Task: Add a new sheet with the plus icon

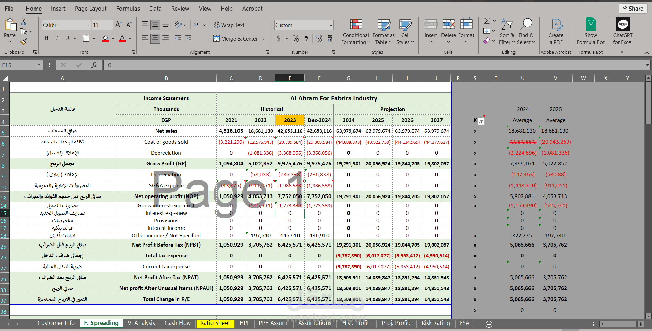Action: [x=489, y=324]
